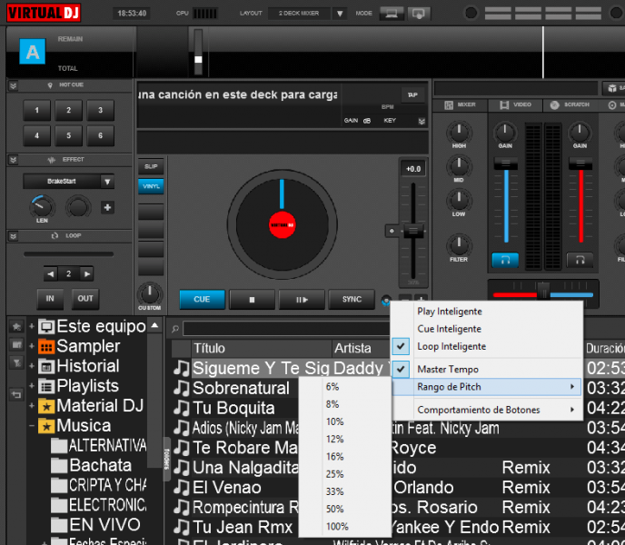Image resolution: width=625 pixels, height=545 pixels.
Task: Open the VIDEO tab
Action: pos(515,104)
